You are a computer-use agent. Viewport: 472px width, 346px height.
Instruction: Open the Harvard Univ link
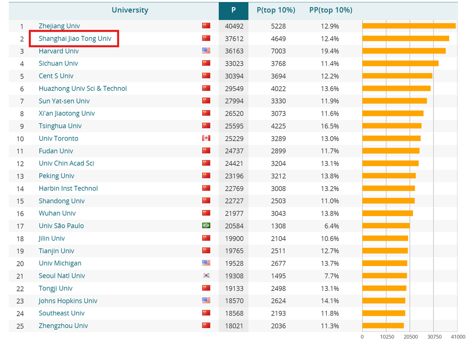click(59, 51)
